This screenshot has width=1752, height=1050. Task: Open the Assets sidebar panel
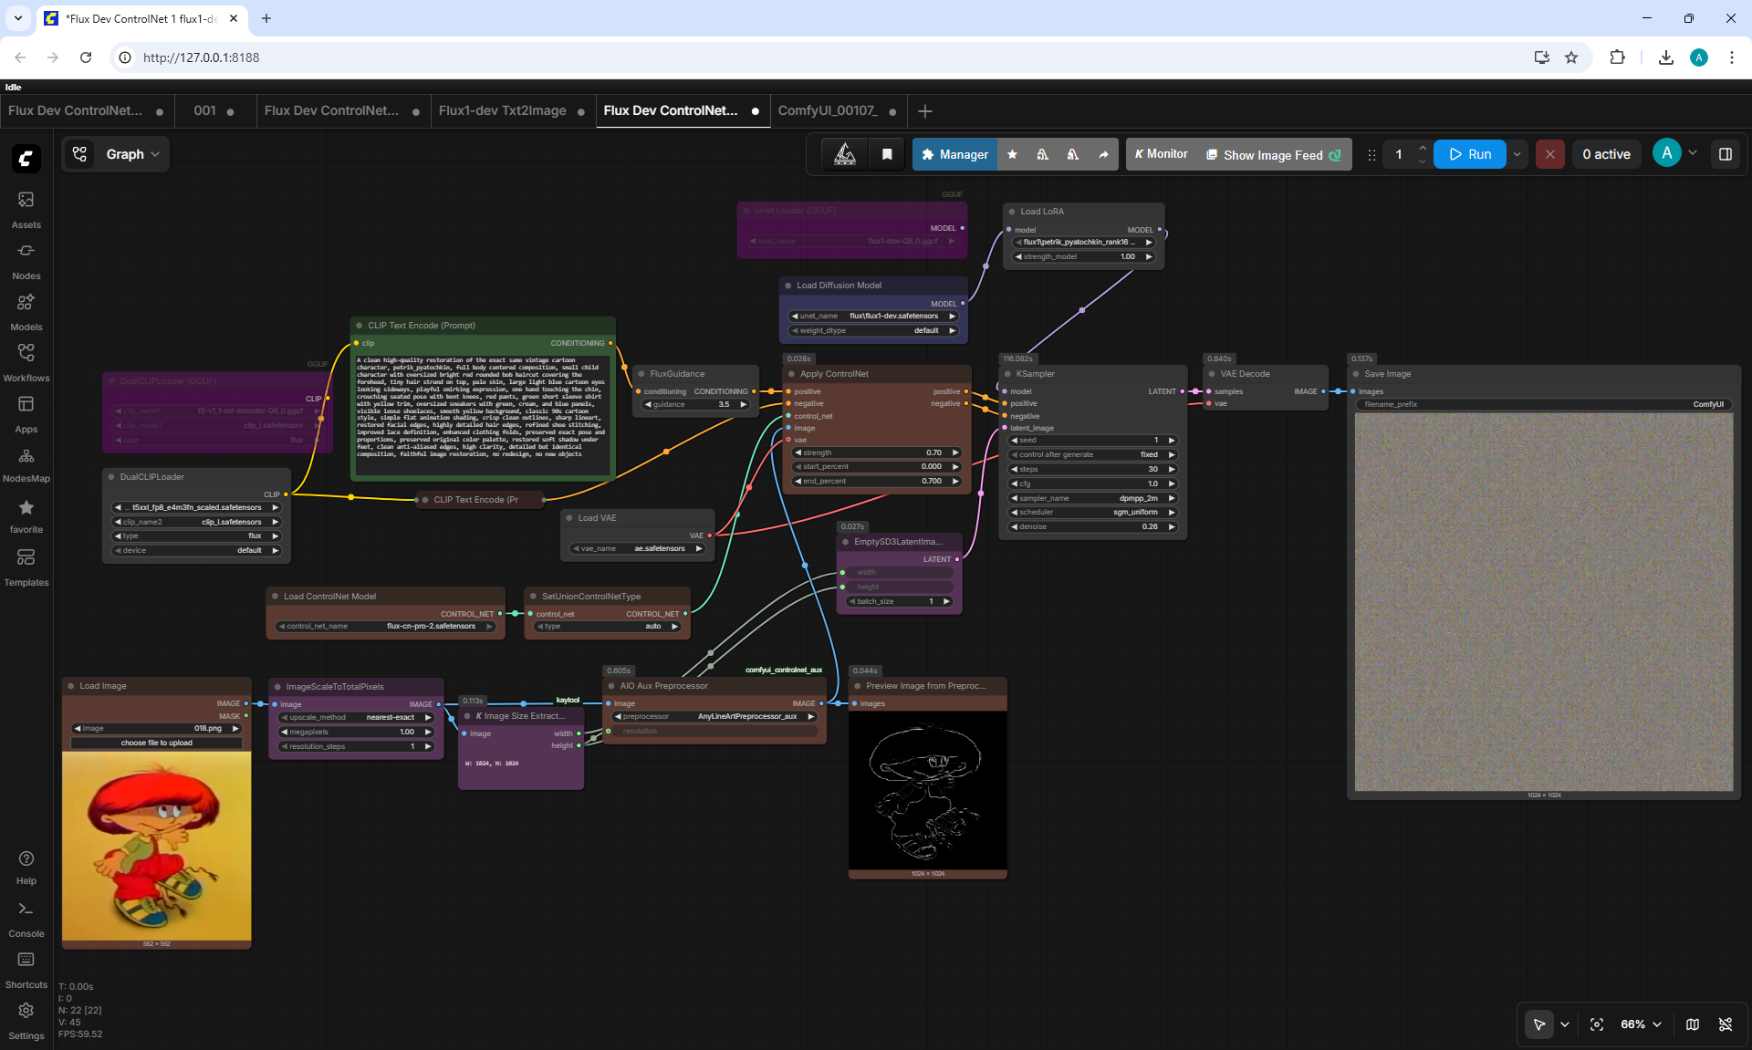[x=26, y=209]
